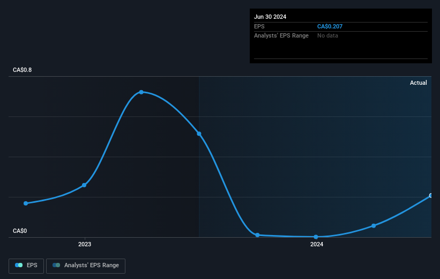Select the near-zero EPS point before 2024
Viewport: 440px width, 279px height.
257,235
